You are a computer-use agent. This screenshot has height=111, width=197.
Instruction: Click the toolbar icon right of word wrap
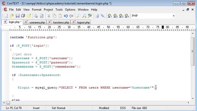103,16
